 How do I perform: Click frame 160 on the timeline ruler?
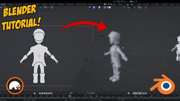pyautogui.click(x=63, y=96)
